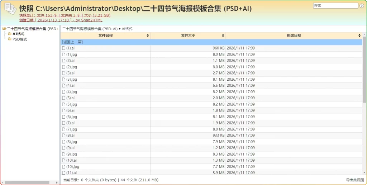The image size is (367, 185).
Task: Click the file list scroll down arrow
Action: 364,172
